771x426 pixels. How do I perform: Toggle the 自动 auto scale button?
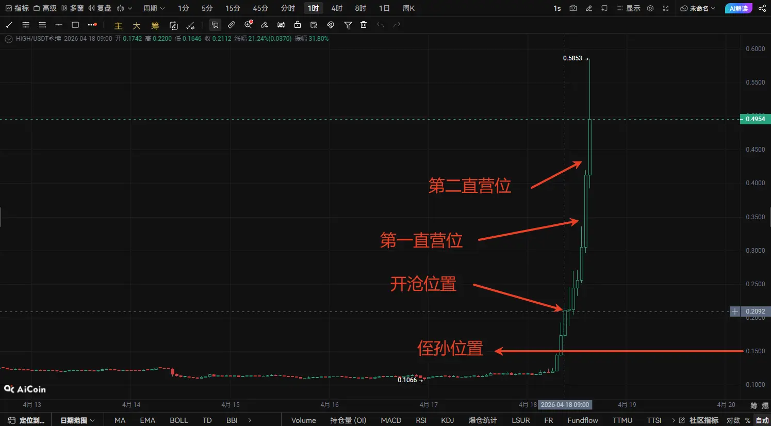(762, 420)
